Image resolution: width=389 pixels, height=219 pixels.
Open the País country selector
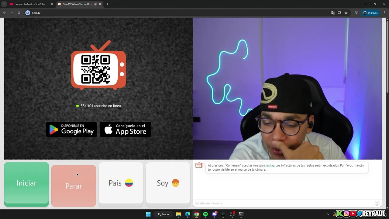click(x=121, y=183)
